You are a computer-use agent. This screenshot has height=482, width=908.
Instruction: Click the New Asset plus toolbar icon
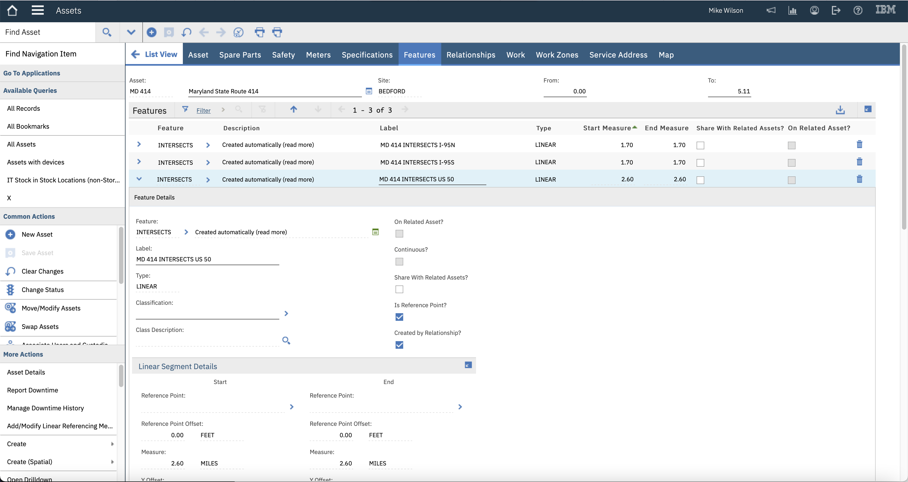[x=152, y=32]
